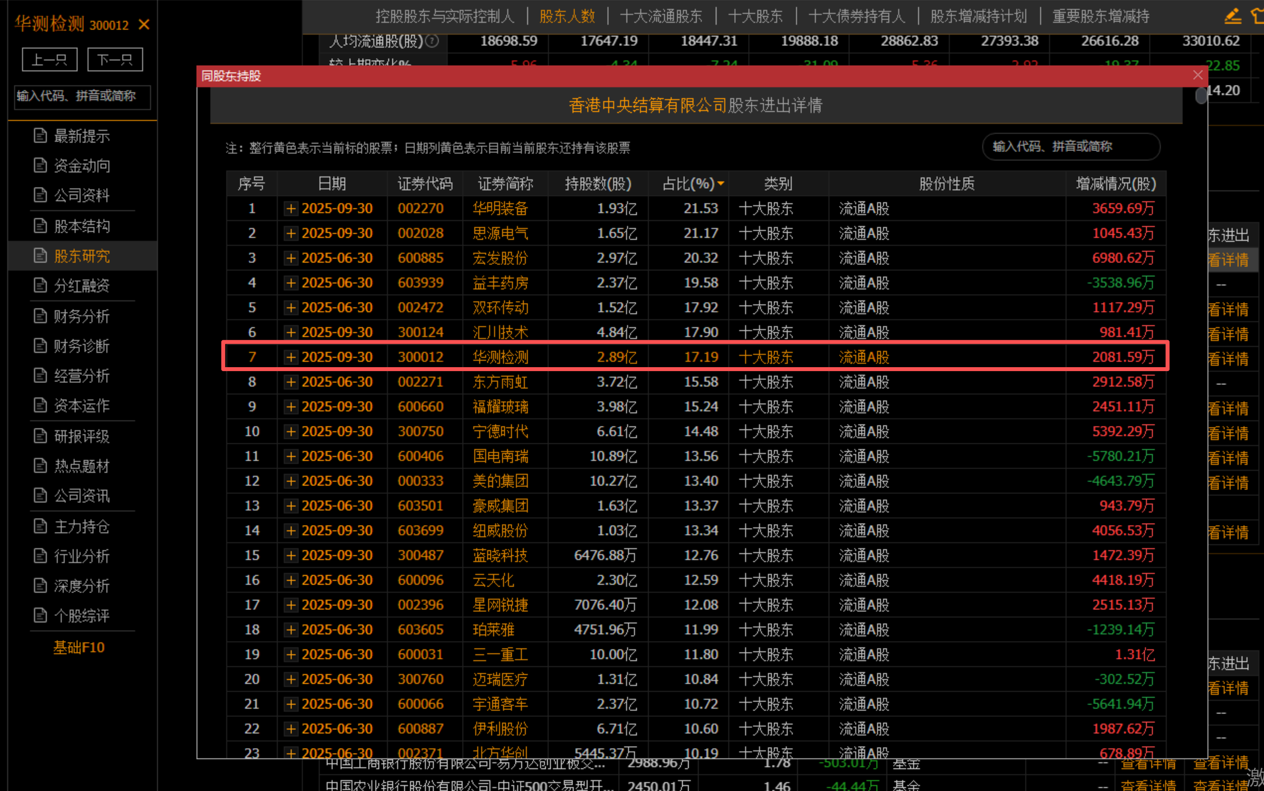The image size is (1264, 791).
Task: Open 股东增减持计划 tab
Action: (x=978, y=16)
